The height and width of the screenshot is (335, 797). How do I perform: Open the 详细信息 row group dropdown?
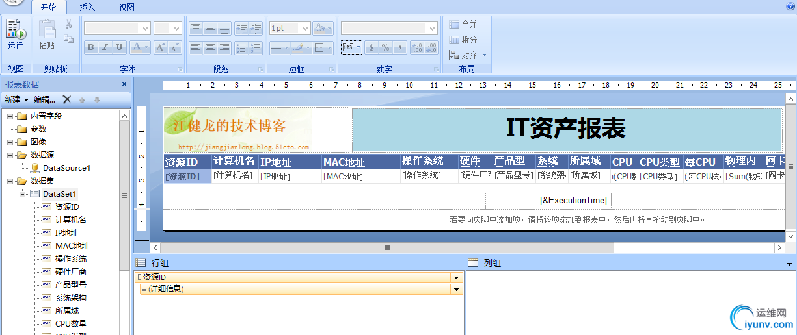click(456, 289)
